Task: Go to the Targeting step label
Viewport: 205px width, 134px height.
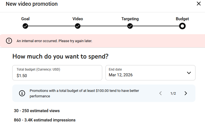Action: click(130, 19)
